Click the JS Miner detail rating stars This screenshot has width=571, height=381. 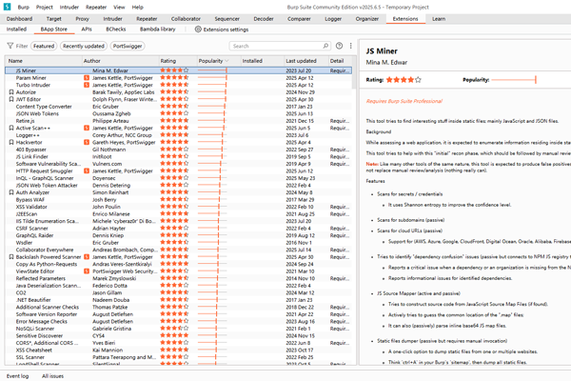point(404,80)
